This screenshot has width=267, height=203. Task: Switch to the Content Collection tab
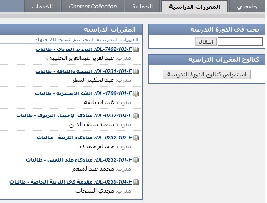click(x=93, y=7)
